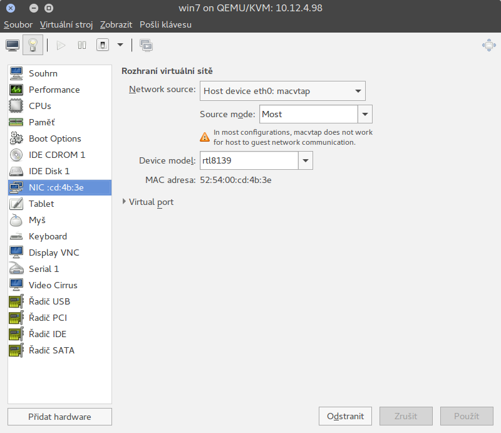Open the Network source dropdown

coord(282,91)
